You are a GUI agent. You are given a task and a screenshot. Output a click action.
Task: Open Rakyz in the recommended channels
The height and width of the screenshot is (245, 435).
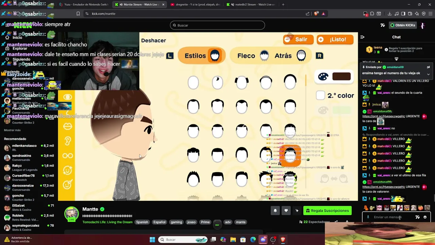tap(29, 168)
